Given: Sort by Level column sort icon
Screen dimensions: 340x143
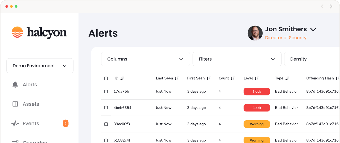Looking at the screenshot, I should 257,78.
